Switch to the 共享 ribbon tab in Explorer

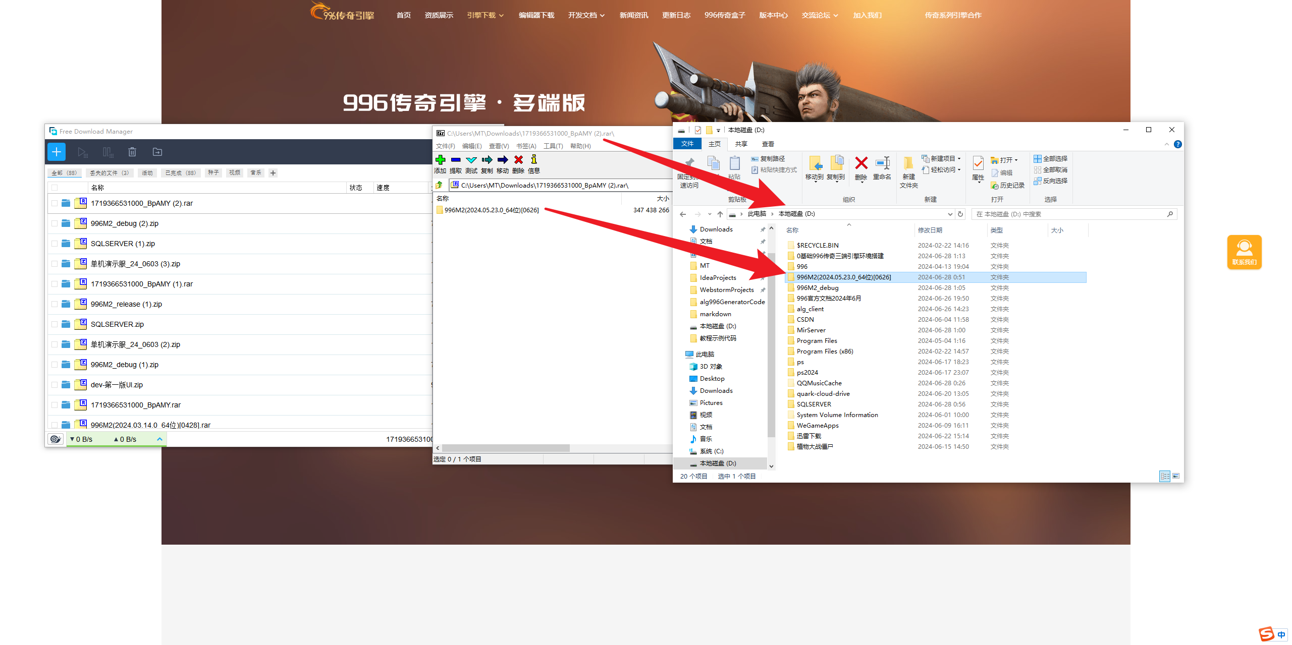[741, 144]
